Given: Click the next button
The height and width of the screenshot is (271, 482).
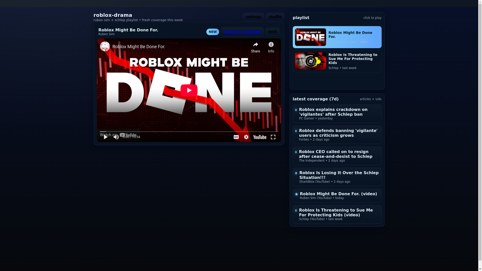Looking at the screenshot, I should [x=272, y=32].
